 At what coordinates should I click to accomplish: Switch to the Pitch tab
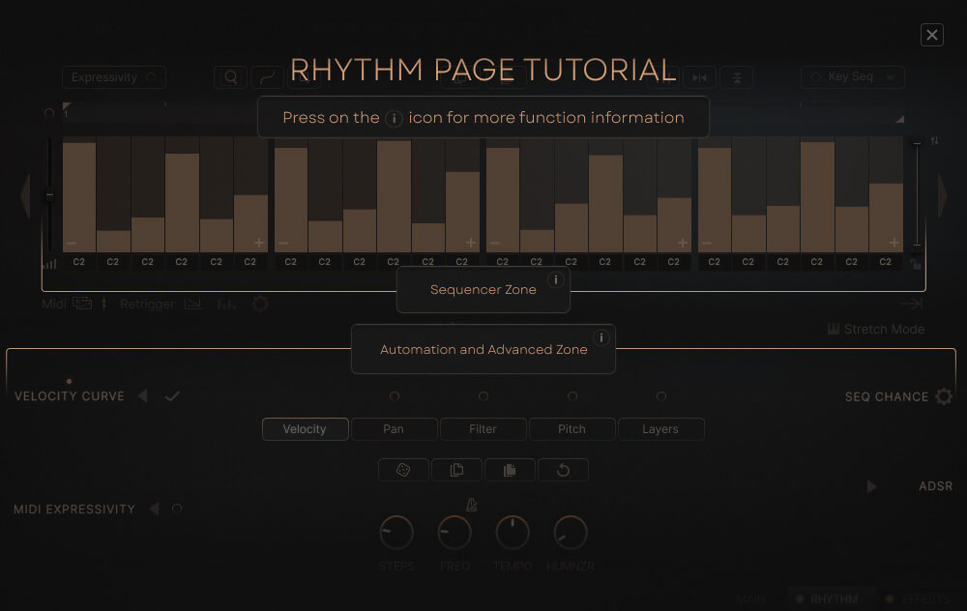[x=571, y=428]
